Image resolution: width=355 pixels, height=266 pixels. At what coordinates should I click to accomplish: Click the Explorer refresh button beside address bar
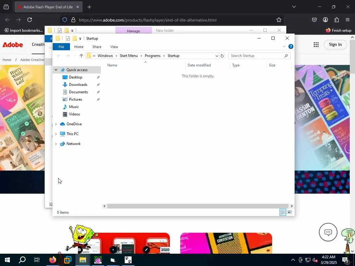[x=222, y=56]
